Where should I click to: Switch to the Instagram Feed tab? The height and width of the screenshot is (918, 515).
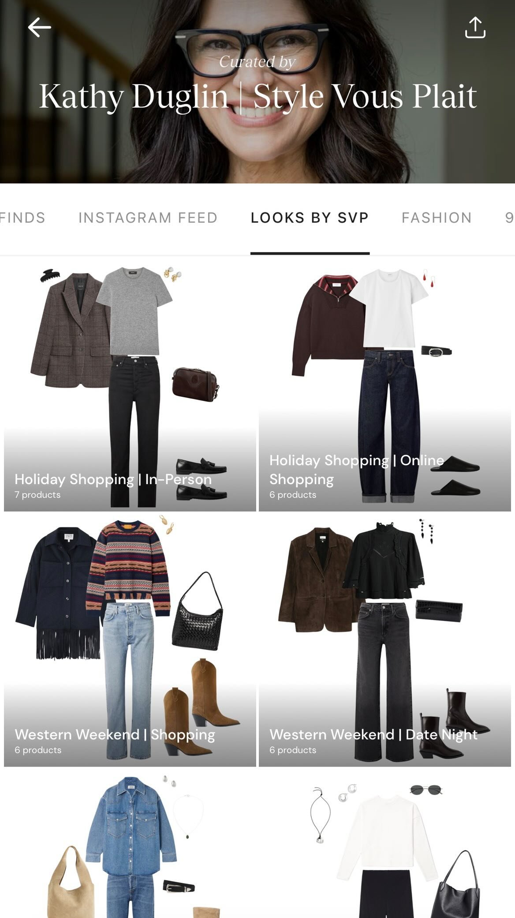148,218
